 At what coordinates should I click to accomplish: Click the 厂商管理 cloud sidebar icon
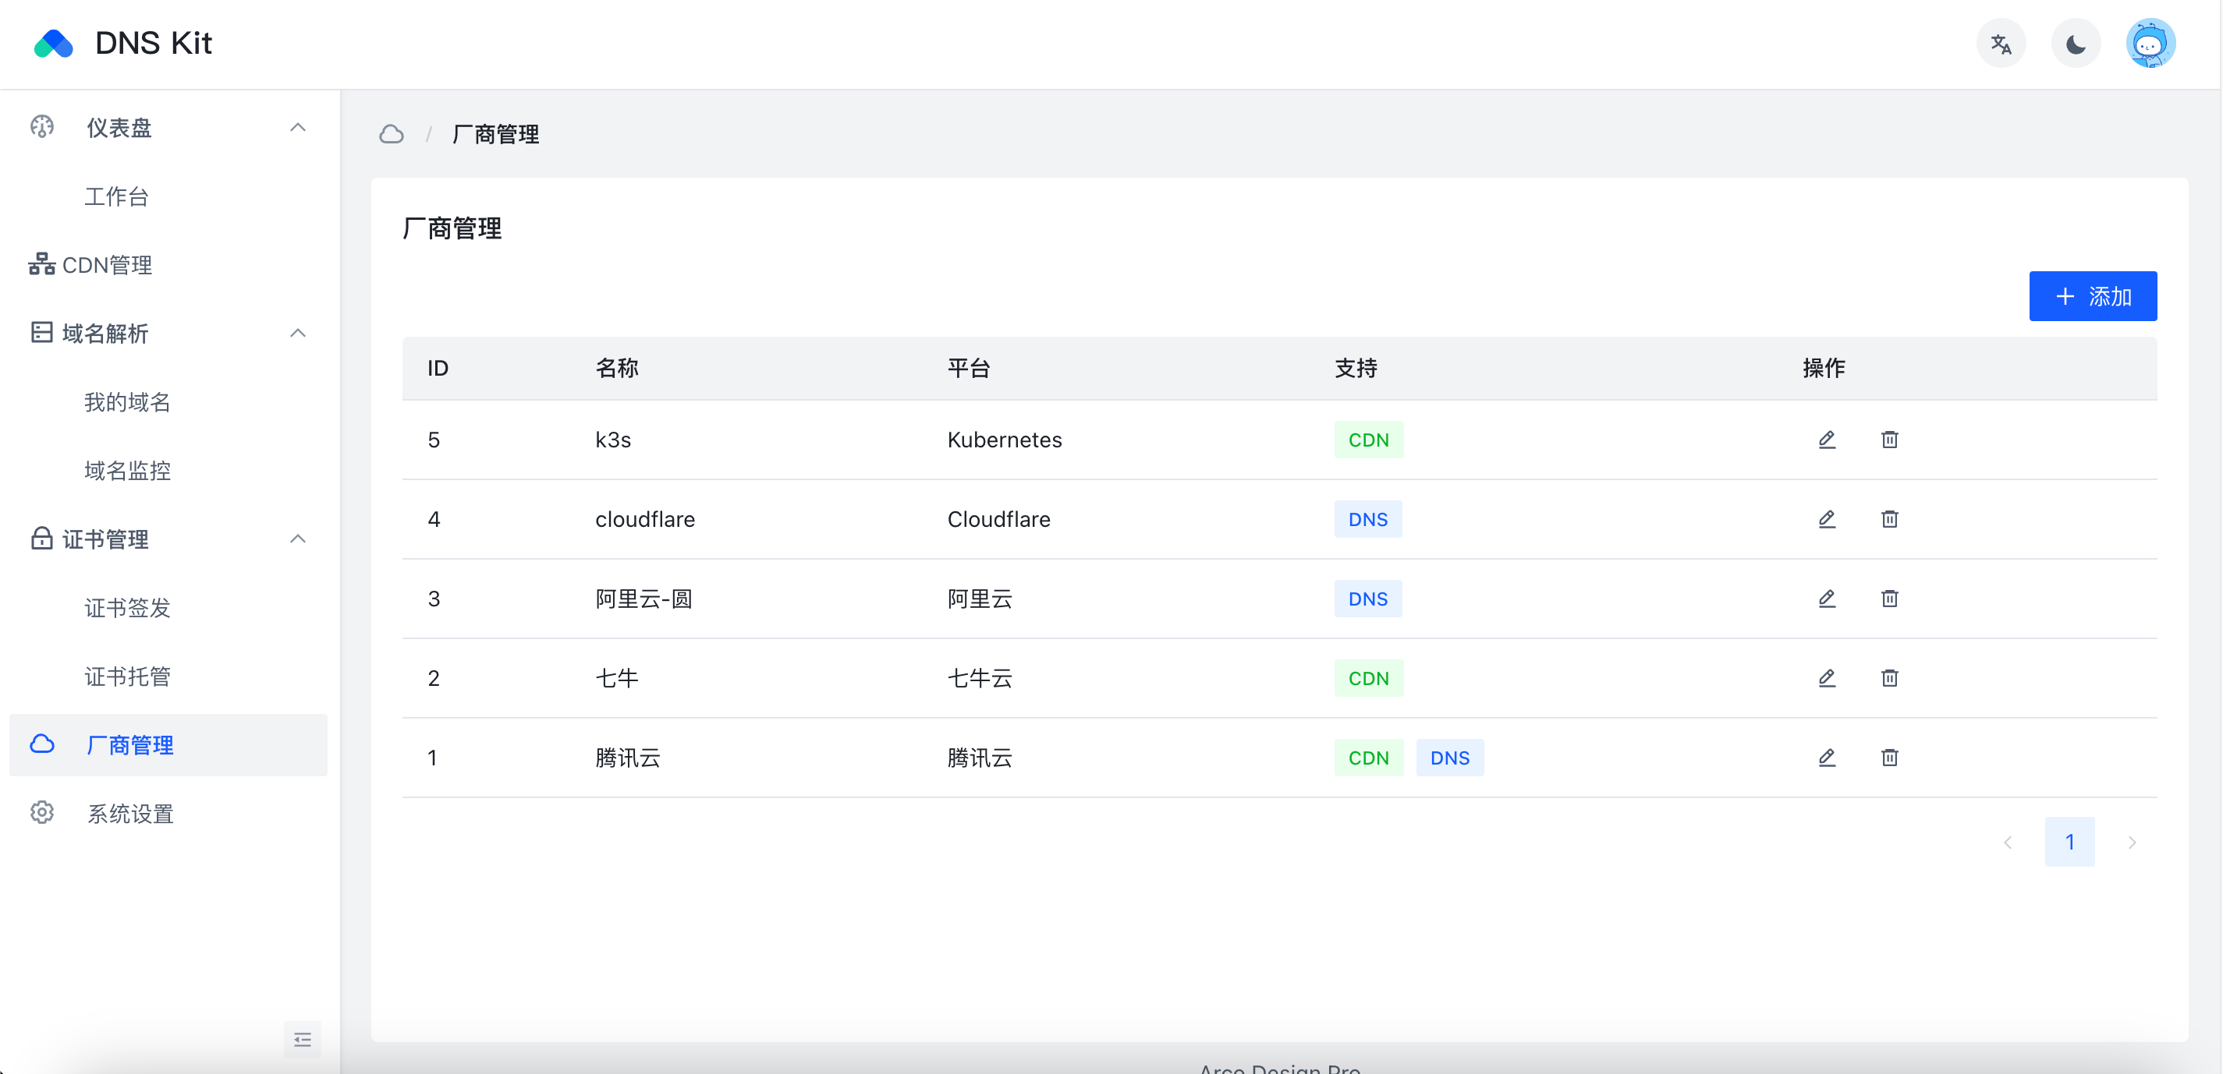[x=41, y=745]
